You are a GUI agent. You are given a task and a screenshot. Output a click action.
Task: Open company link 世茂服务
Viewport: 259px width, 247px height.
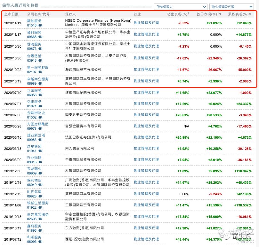click(x=34, y=44)
